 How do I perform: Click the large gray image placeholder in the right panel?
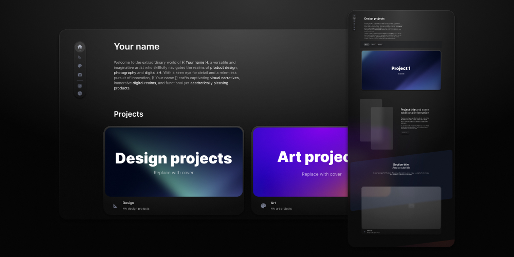click(x=401, y=208)
